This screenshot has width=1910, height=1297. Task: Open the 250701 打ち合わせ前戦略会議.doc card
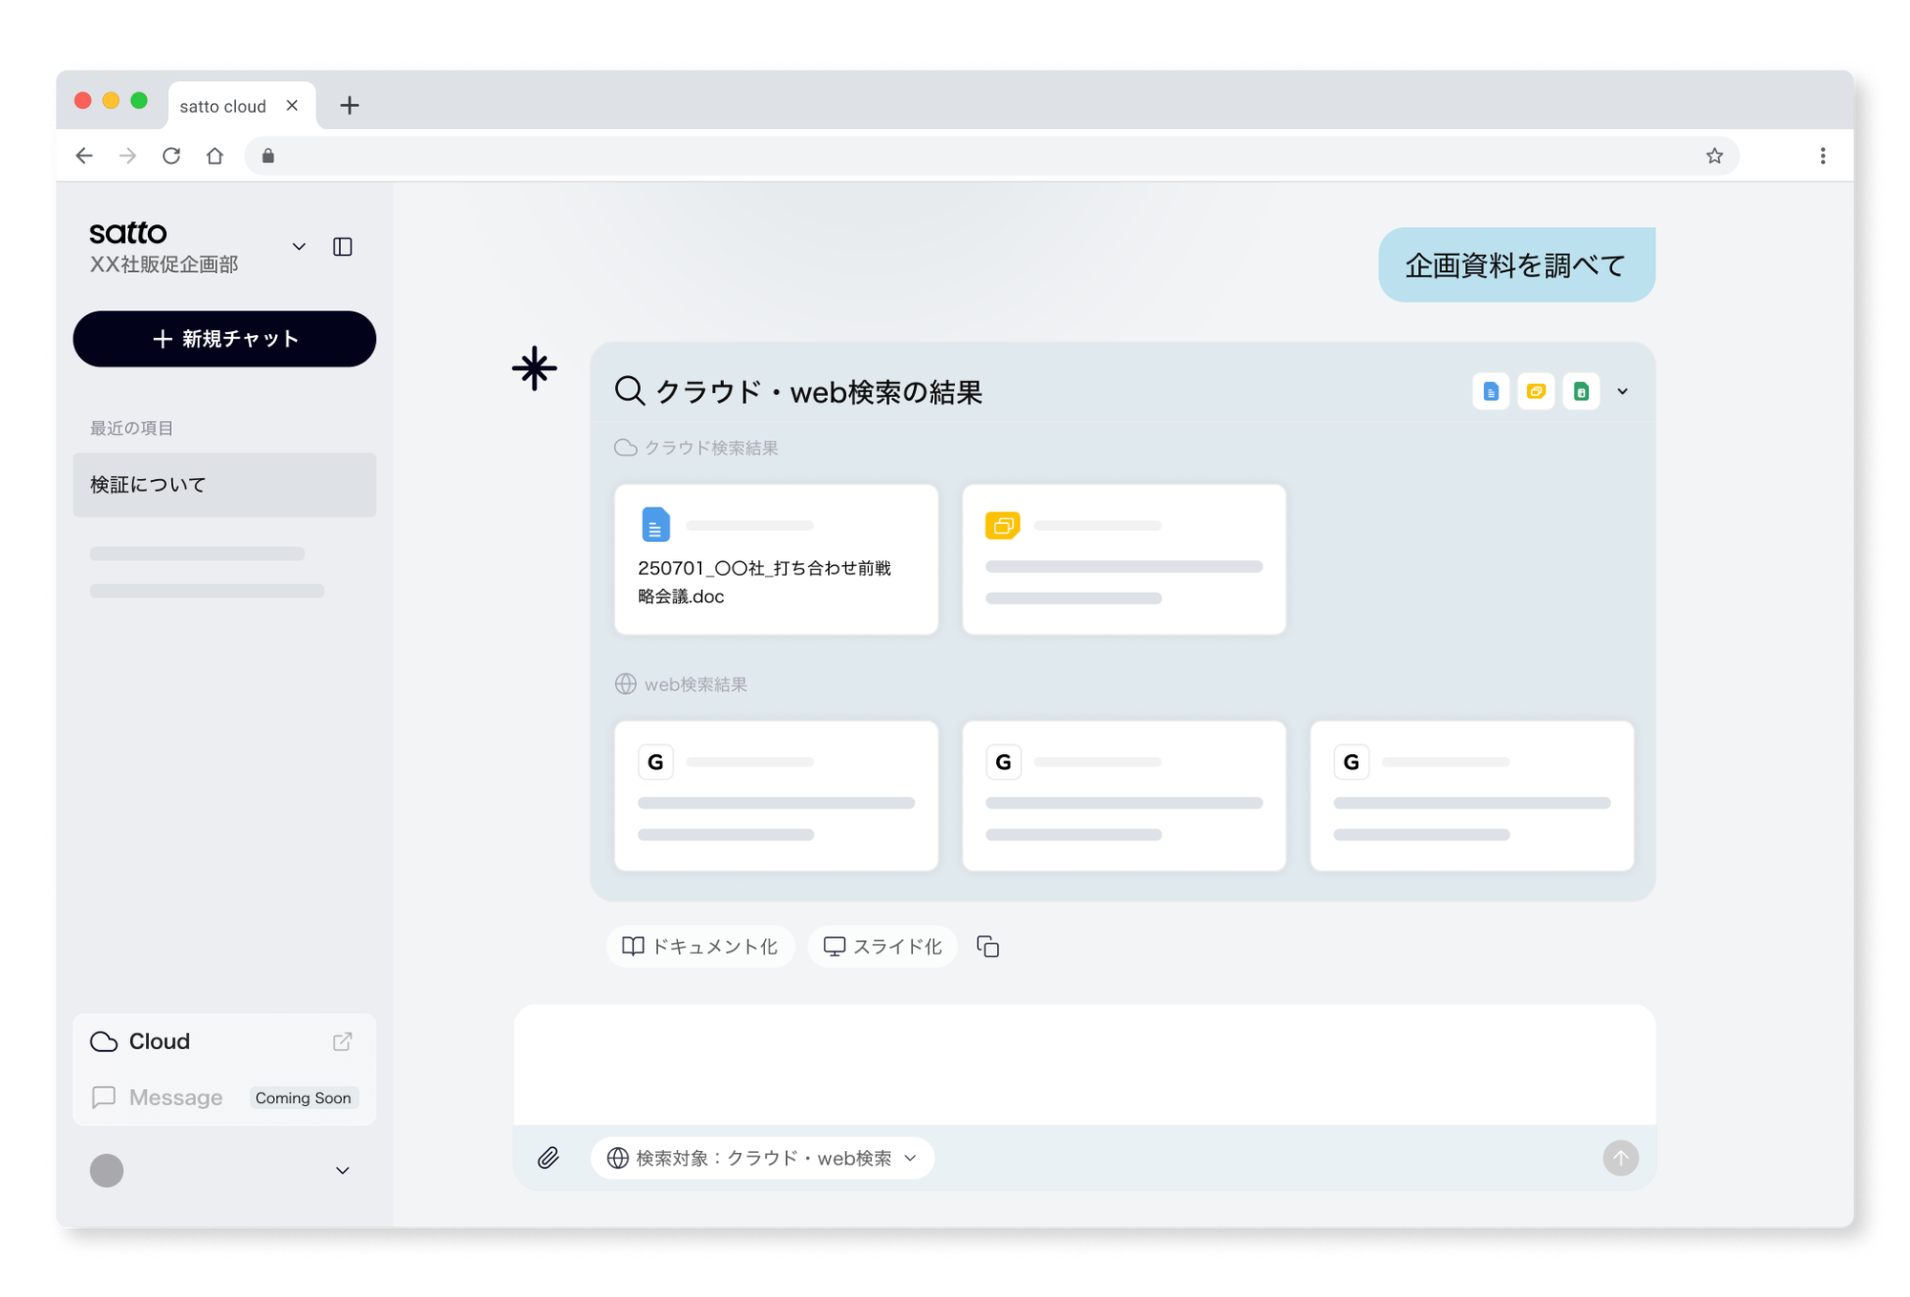[775, 559]
